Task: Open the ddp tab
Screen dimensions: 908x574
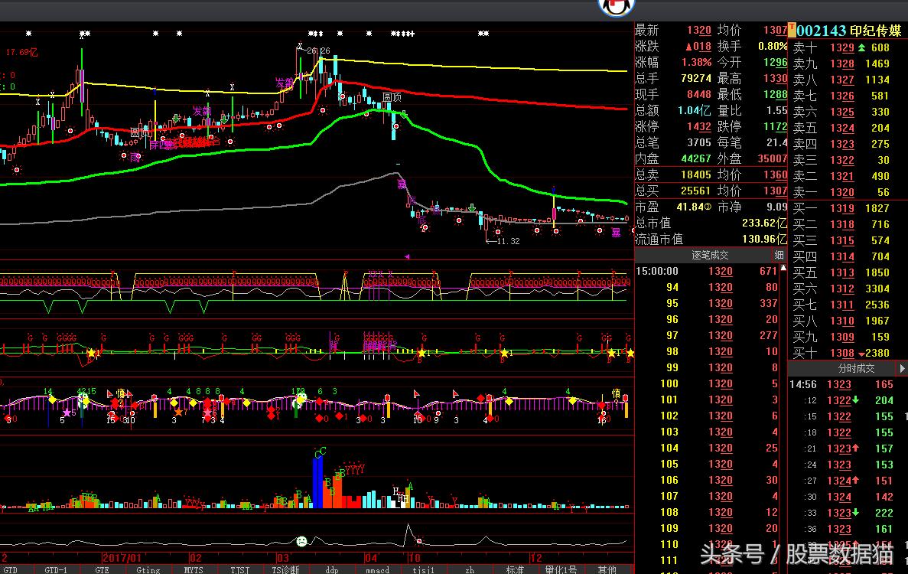Action: point(332,570)
